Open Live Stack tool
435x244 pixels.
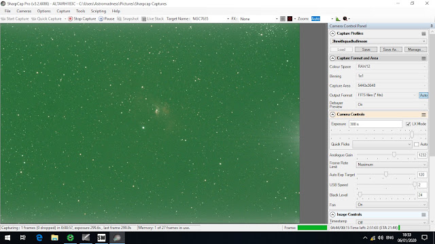[152, 19]
